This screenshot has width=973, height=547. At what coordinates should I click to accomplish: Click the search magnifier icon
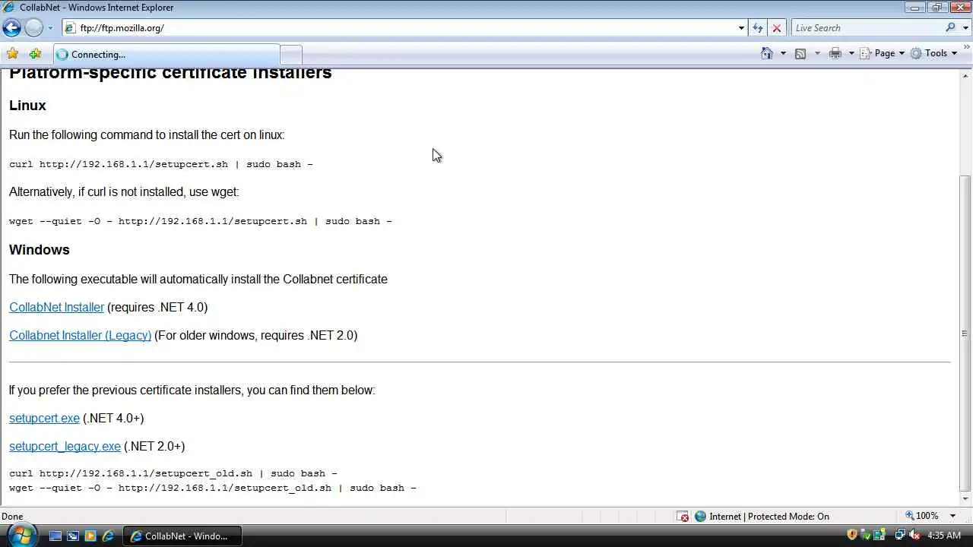pos(951,28)
